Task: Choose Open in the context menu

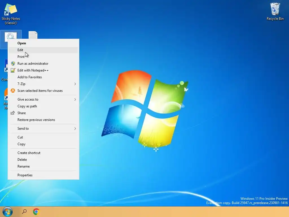Action: (x=43, y=43)
